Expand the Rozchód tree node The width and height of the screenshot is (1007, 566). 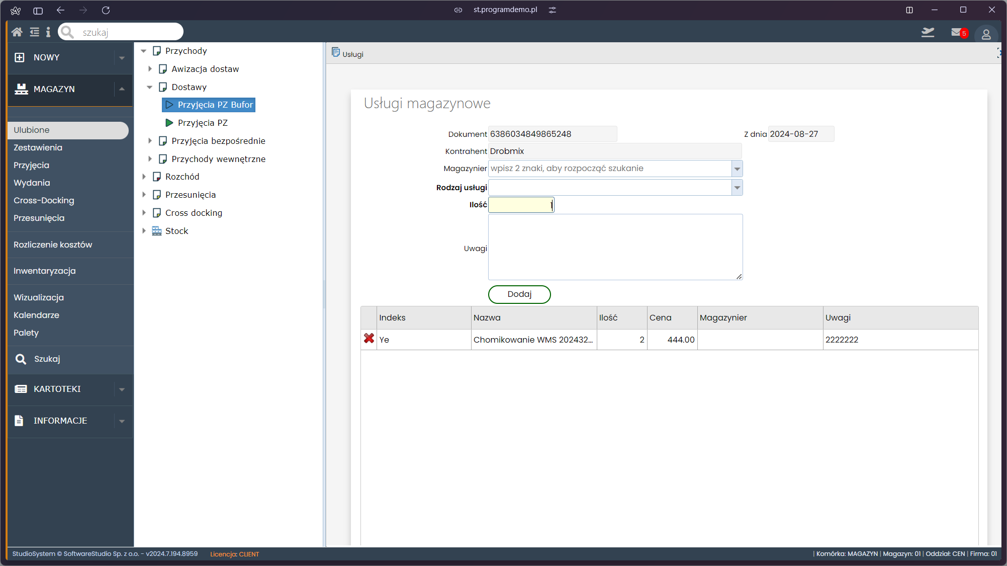tap(144, 177)
